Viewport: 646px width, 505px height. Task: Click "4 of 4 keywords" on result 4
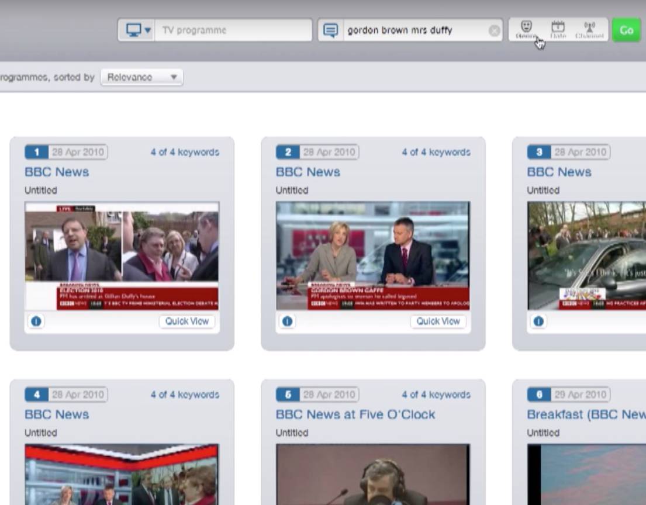pyautogui.click(x=185, y=395)
